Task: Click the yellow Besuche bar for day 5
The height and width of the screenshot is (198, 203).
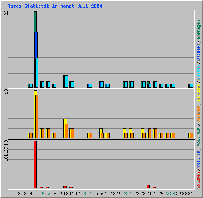Action: pyautogui.click(x=35, y=114)
